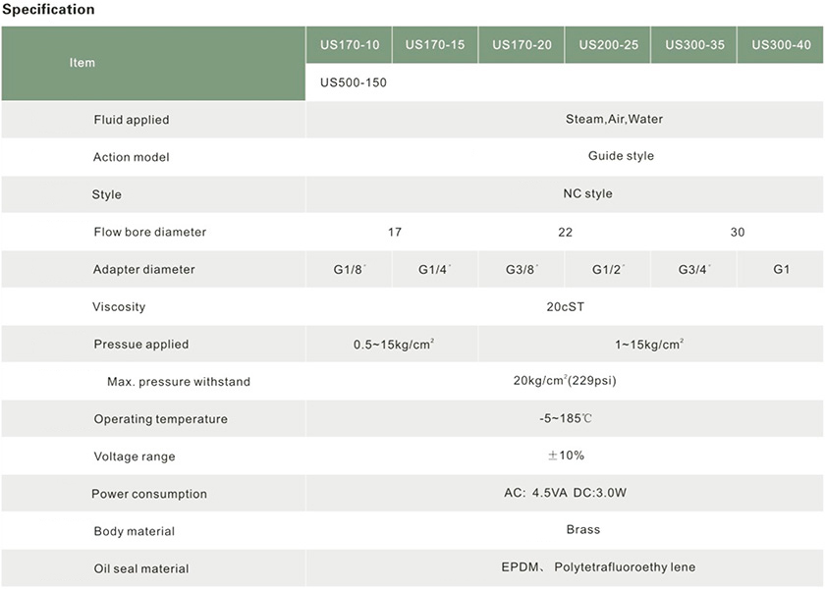Screen dimensions: 825x590
Task: Click the 20kg/cm²(229psi) max pressure value
Action: pos(565,381)
